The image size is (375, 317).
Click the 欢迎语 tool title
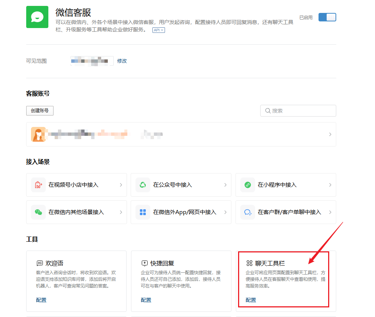[x=55, y=263]
